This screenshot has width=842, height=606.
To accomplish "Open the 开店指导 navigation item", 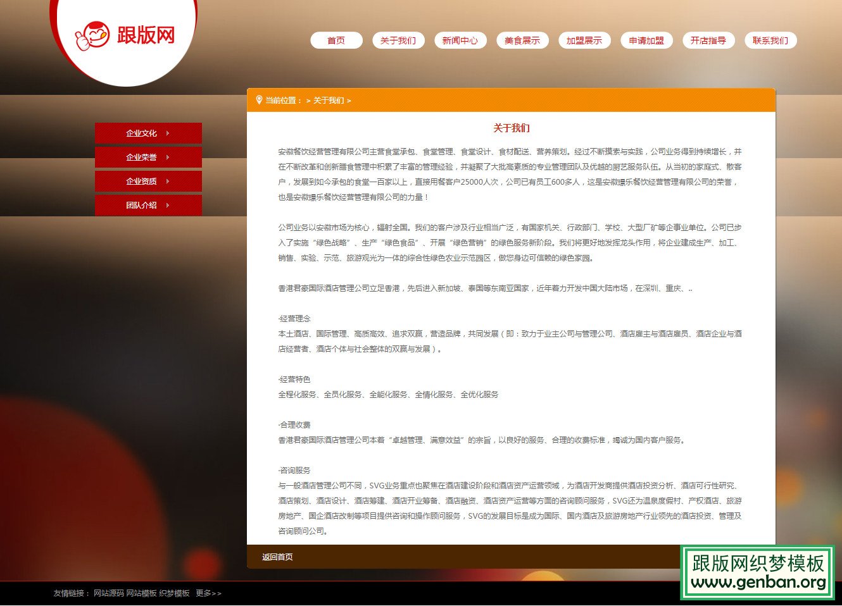I will point(708,40).
